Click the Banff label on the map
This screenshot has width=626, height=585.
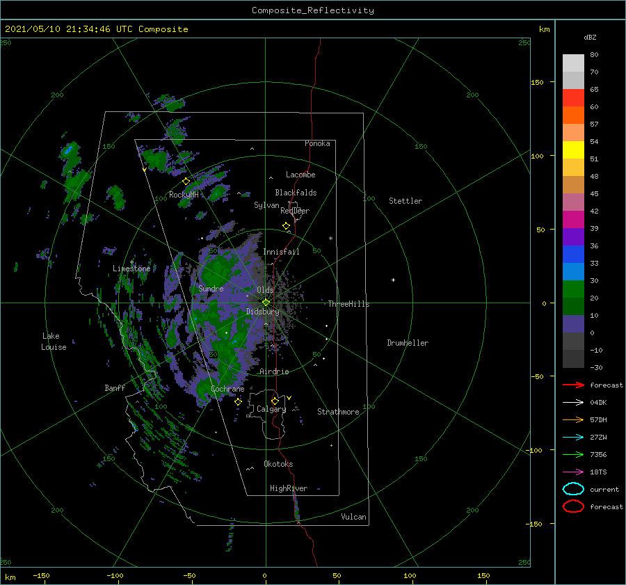[115, 387]
